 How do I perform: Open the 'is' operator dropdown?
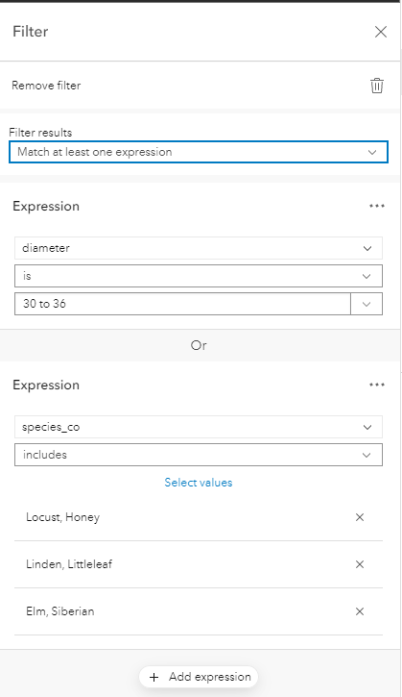pos(199,276)
